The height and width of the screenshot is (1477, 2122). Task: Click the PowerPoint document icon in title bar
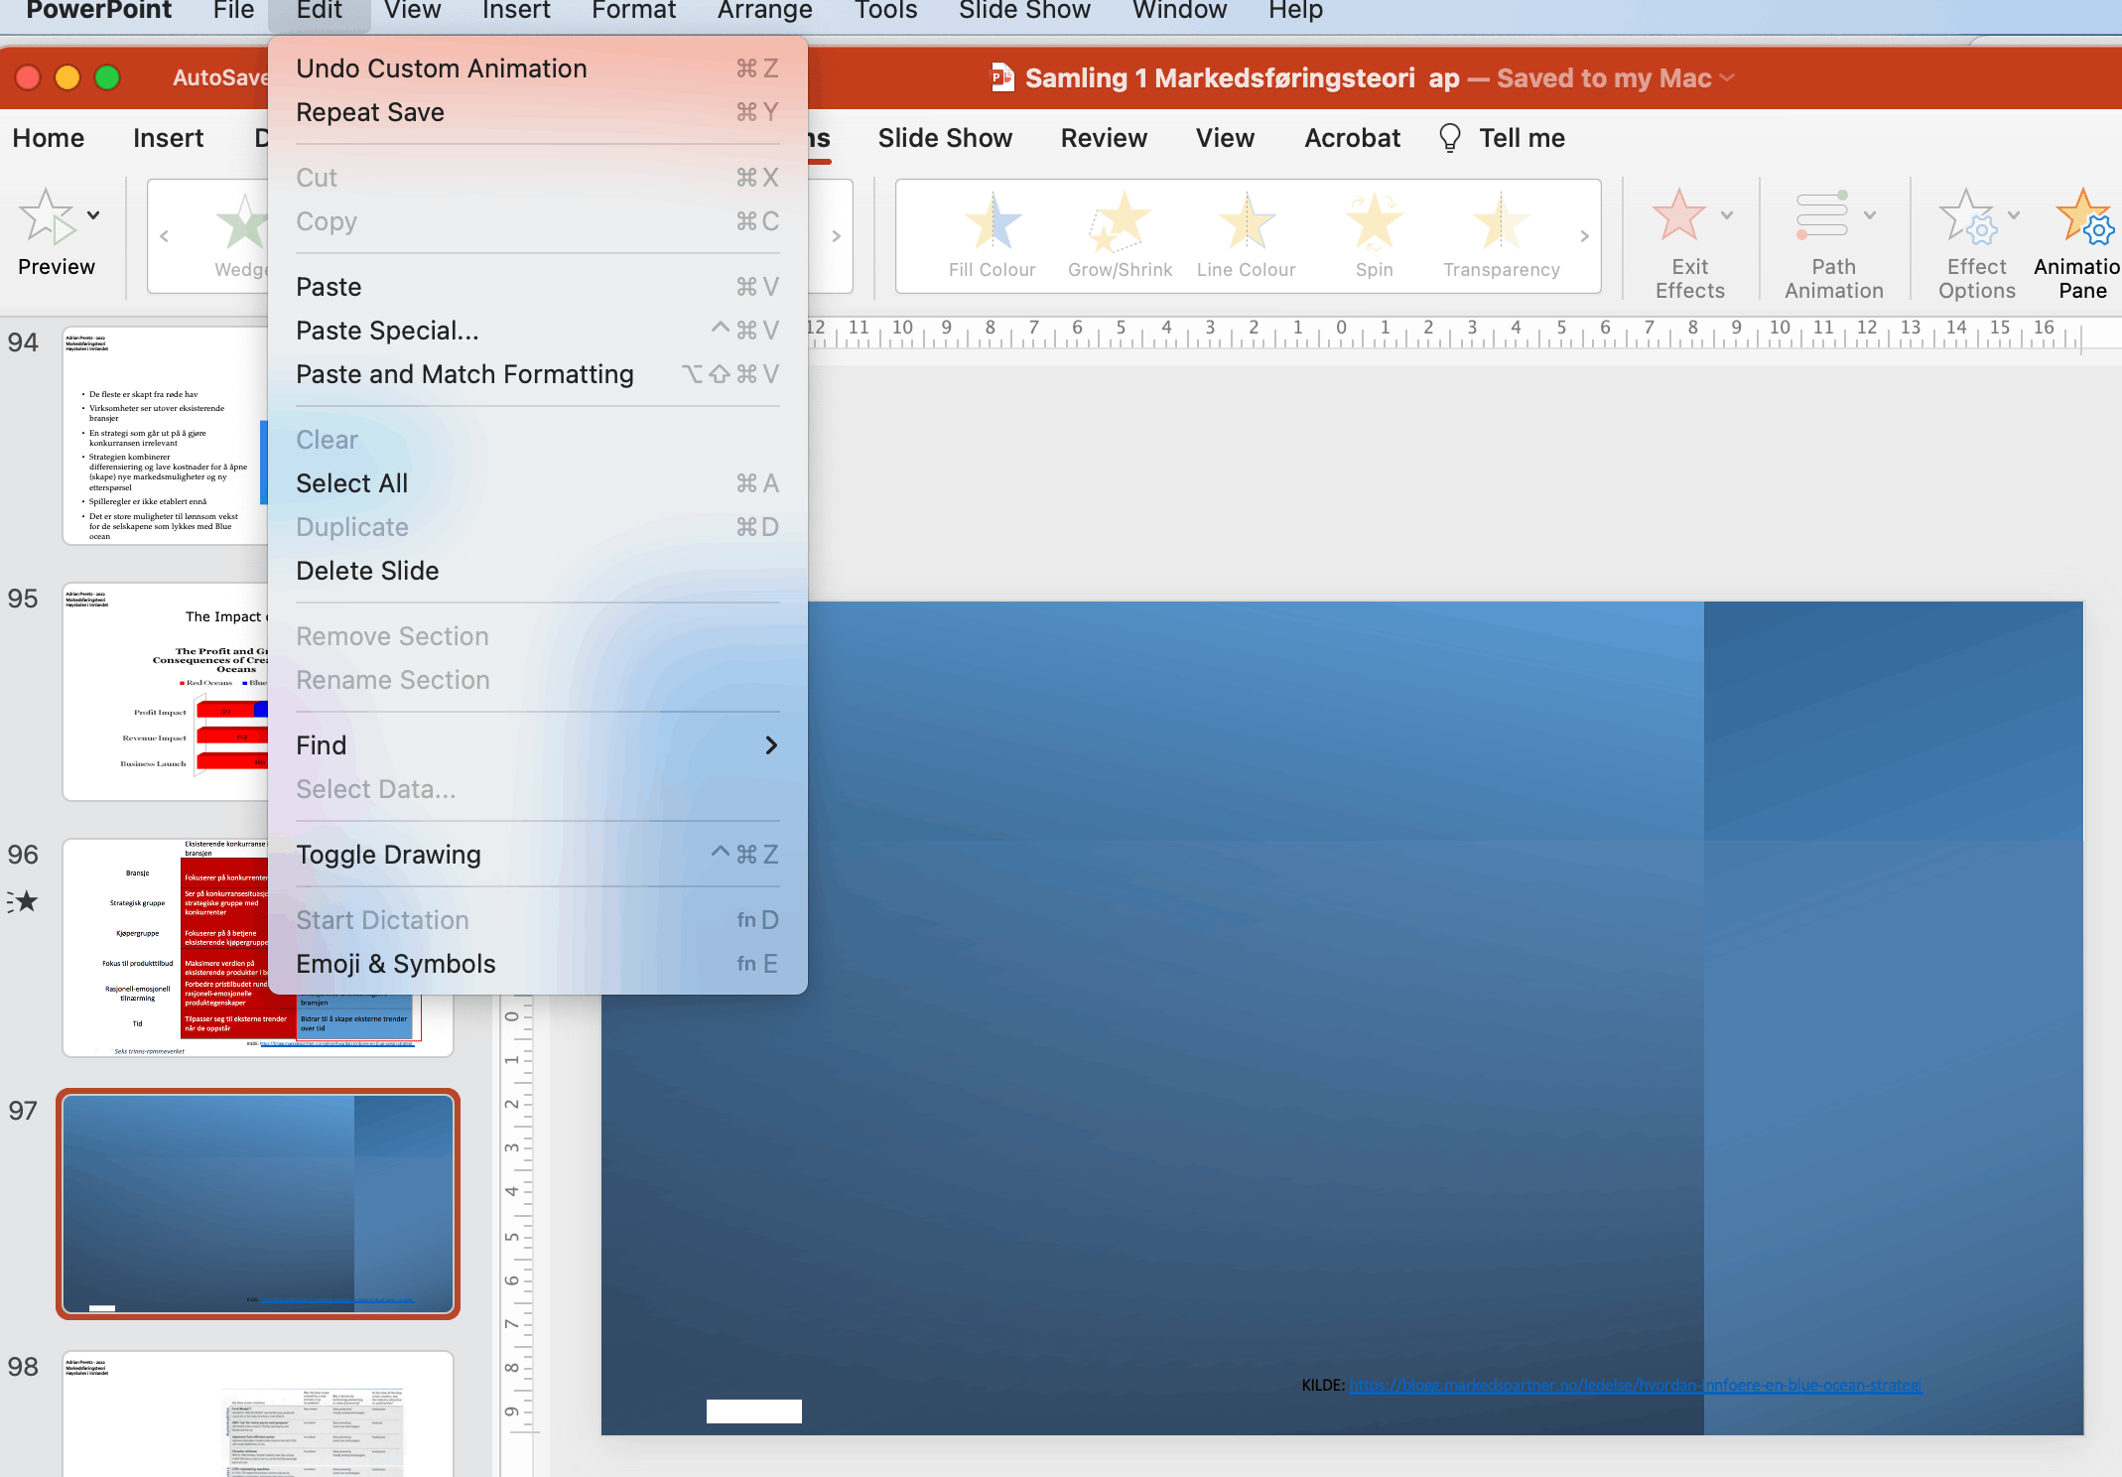point(1002,77)
